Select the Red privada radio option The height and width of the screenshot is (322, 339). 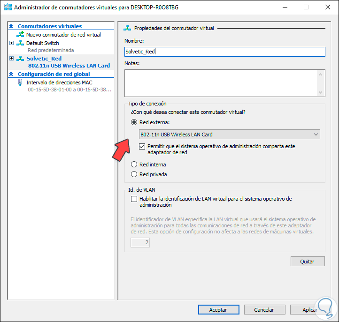click(134, 174)
